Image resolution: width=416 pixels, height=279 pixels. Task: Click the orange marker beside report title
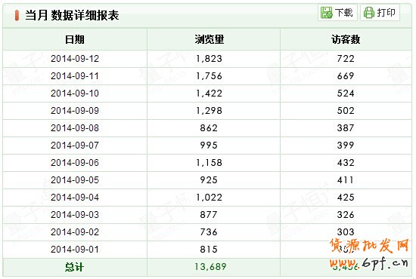pyautogui.click(x=17, y=15)
